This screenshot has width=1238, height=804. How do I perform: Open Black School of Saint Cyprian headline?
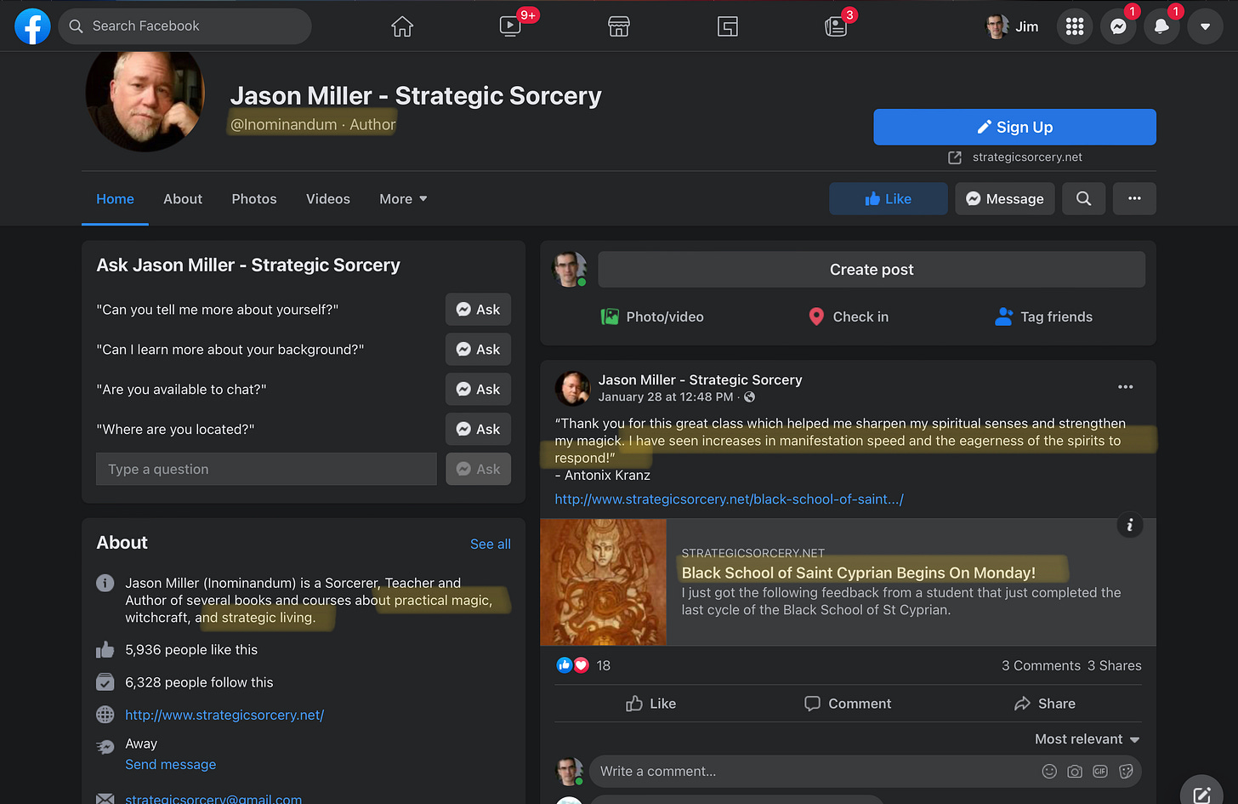(x=859, y=573)
